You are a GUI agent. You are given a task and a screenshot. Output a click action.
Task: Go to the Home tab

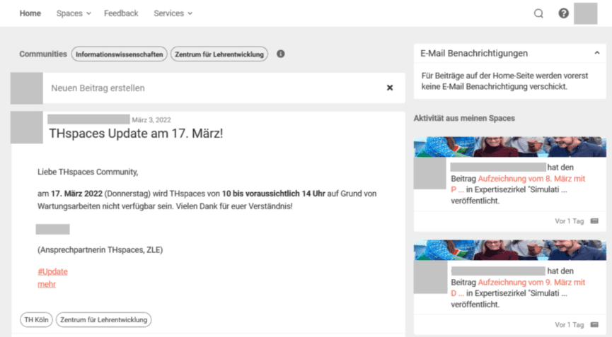(30, 13)
